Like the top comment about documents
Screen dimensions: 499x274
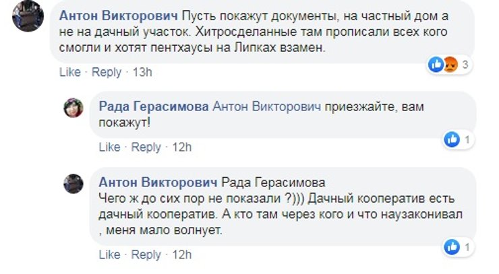pyautogui.click(x=69, y=72)
